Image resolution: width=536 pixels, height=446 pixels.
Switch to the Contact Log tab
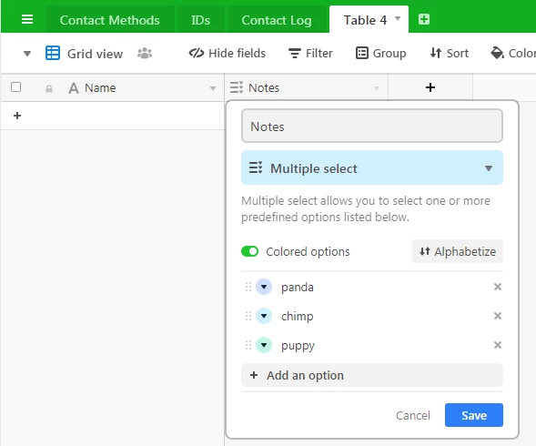click(277, 20)
